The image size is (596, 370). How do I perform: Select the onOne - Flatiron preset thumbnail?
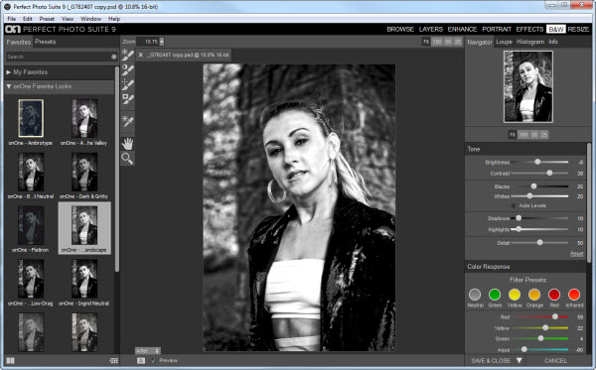[31, 225]
